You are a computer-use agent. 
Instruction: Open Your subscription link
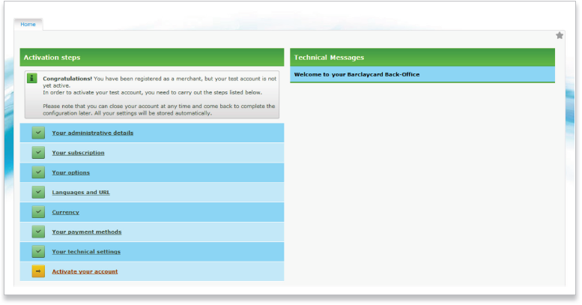[x=78, y=153]
